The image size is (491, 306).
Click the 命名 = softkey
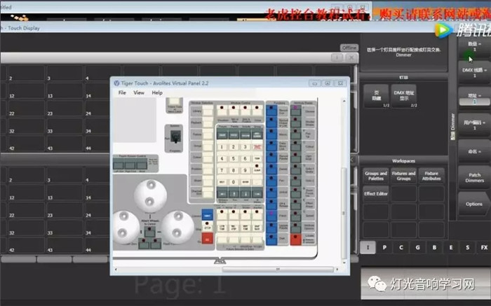(474, 151)
